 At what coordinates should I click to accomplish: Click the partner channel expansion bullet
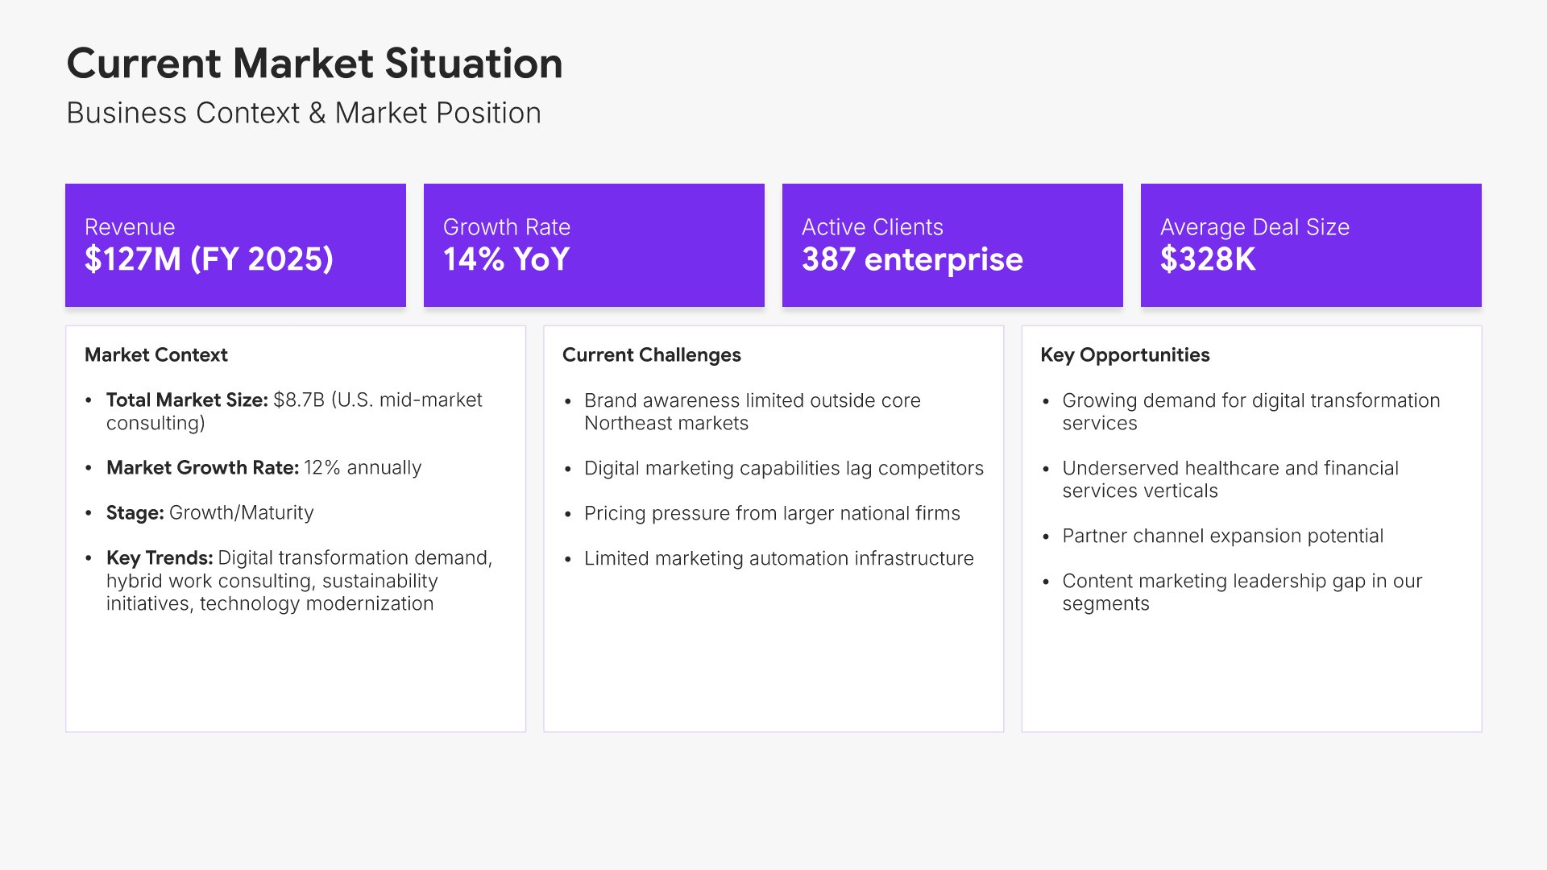click(1222, 536)
